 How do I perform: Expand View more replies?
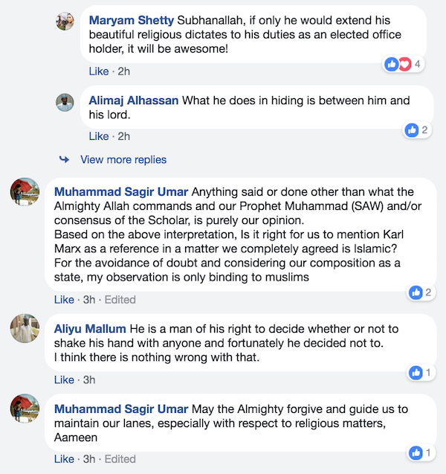[123, 159]
